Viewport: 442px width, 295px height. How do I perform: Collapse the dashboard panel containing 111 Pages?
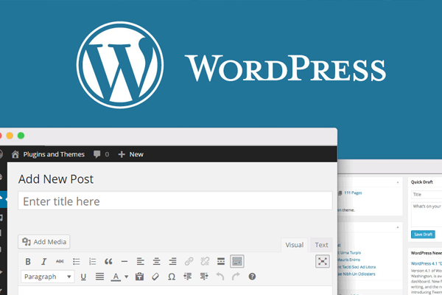click(398, 182)
